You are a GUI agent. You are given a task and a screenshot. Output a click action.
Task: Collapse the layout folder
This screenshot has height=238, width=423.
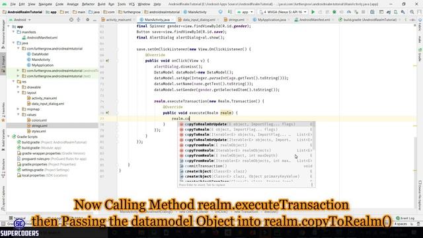click(x=19, y=93)
